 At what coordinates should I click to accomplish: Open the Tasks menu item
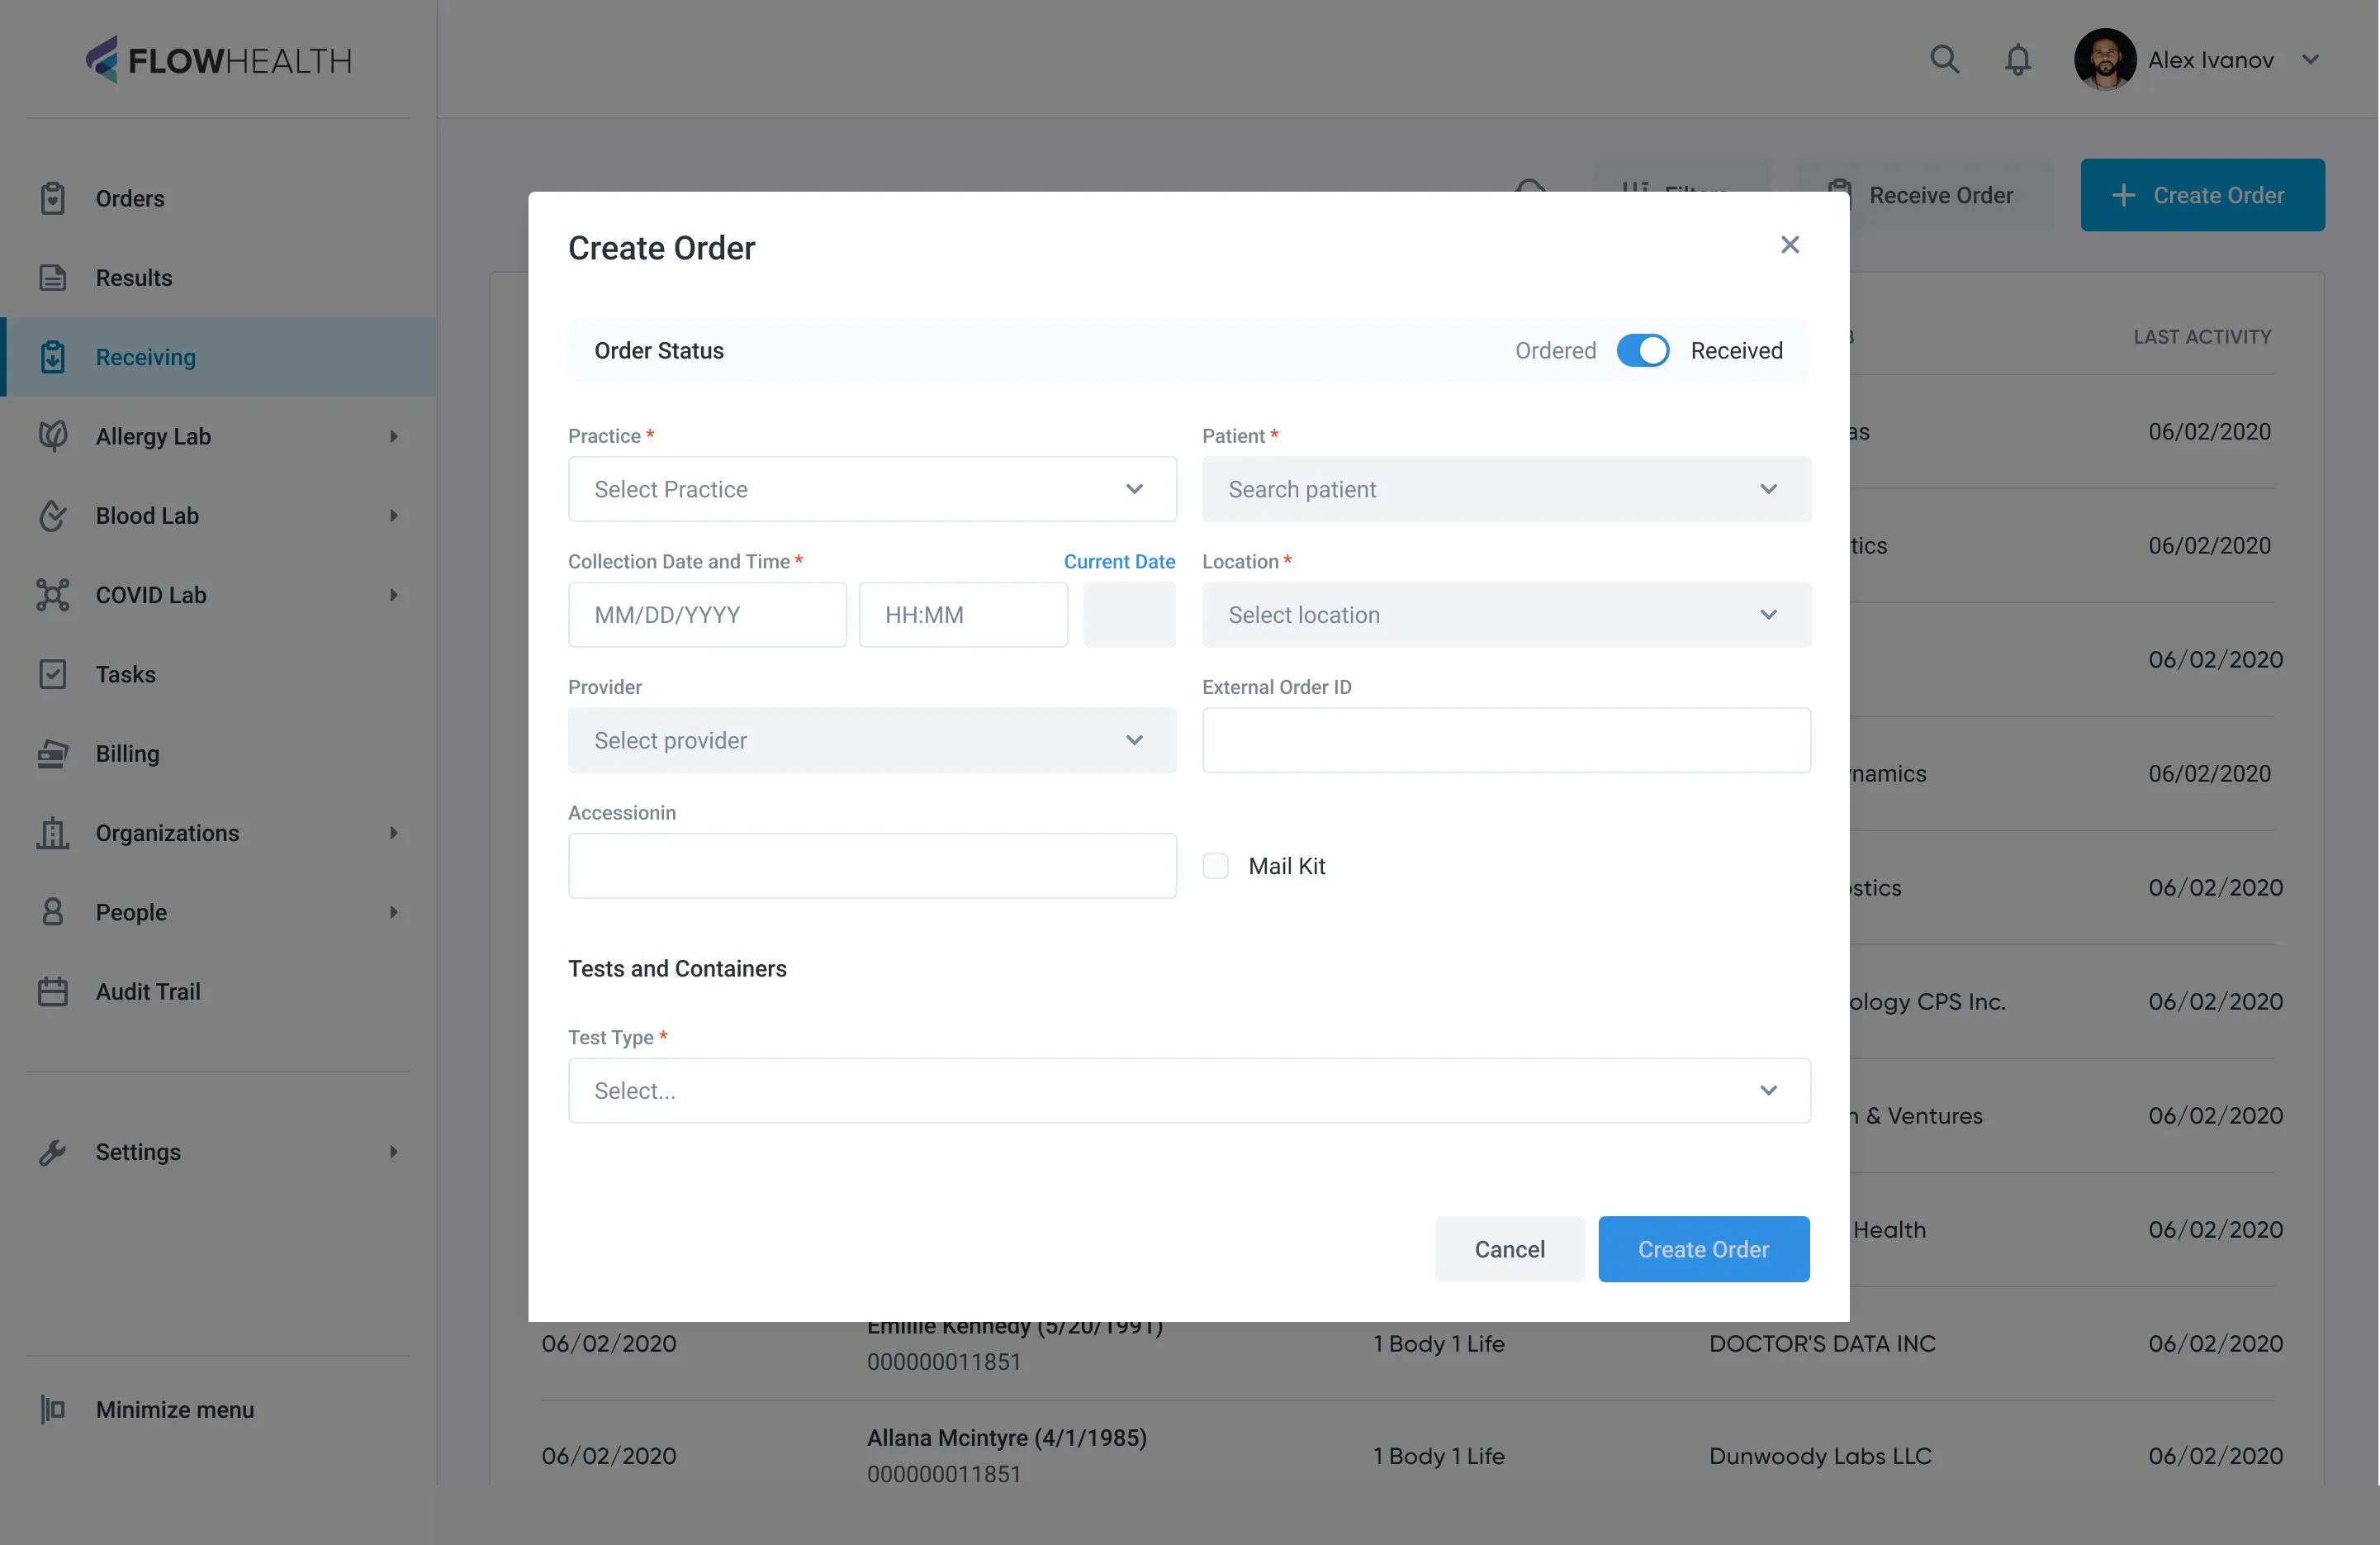[218, 673]
